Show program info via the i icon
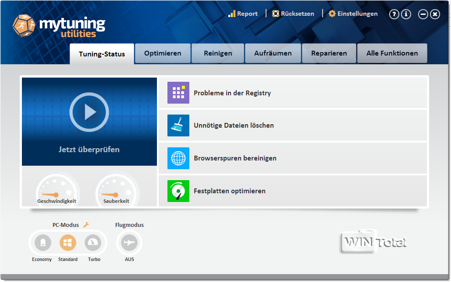 click(x=406, y=14)
